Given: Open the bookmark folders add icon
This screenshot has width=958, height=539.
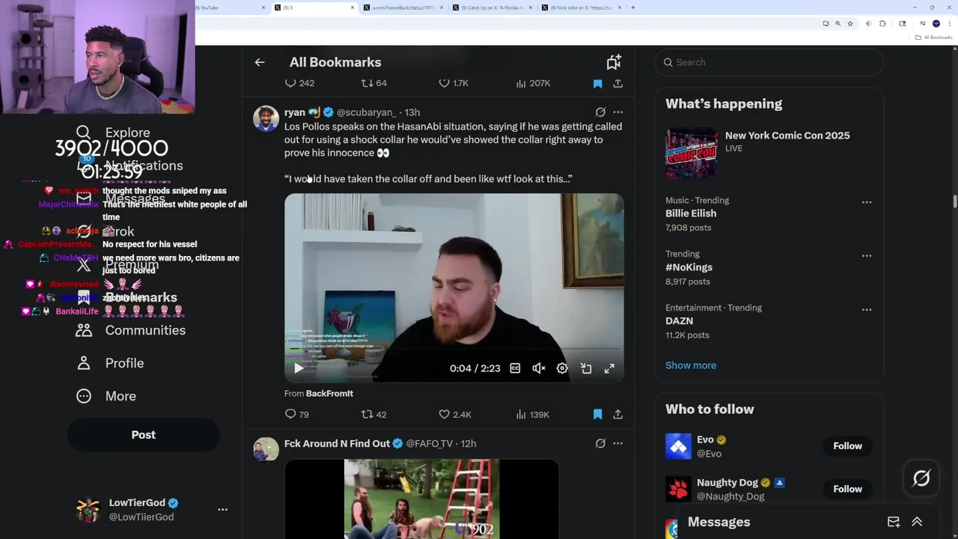Looking at the screenshot, I should (x=614, y=62).
